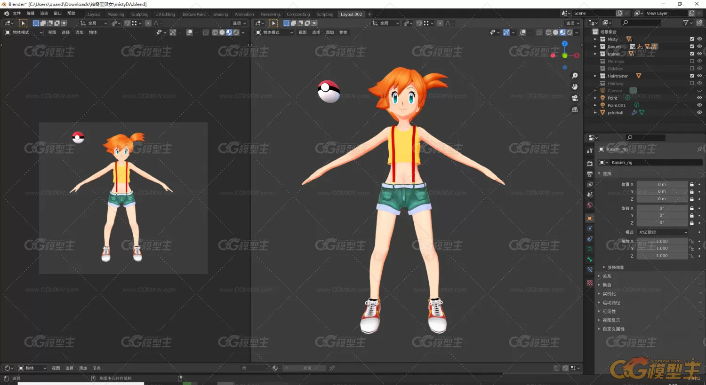
Task: Toggle lock on scale Z
Action: tap(692, 256)
